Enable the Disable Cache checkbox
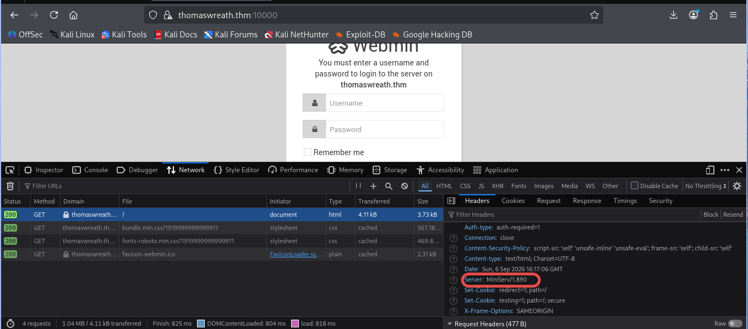The image size is (748, 329). pyautogui.click(x=635, y=186)
